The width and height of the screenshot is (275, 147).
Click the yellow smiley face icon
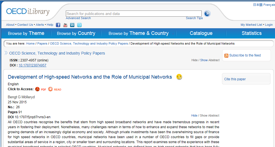click(179, 77)
